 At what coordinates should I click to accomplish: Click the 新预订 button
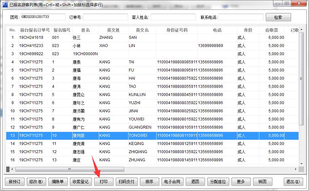15,182
